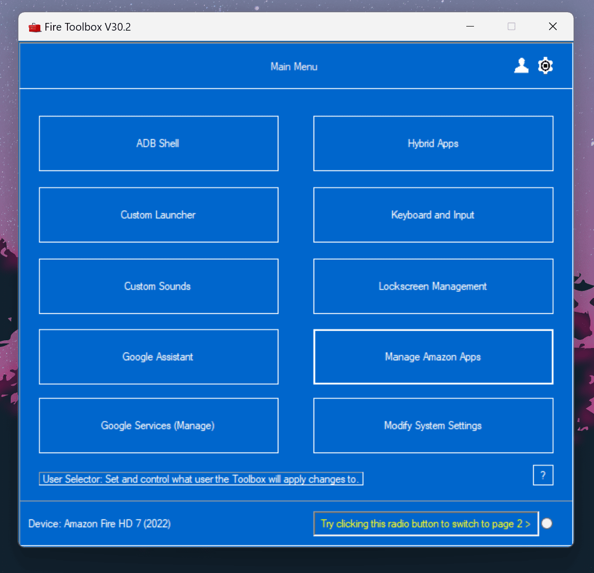
Task: Open Toolbox settings gear icon
Action: pyautogui.click(x=545, y=66)
